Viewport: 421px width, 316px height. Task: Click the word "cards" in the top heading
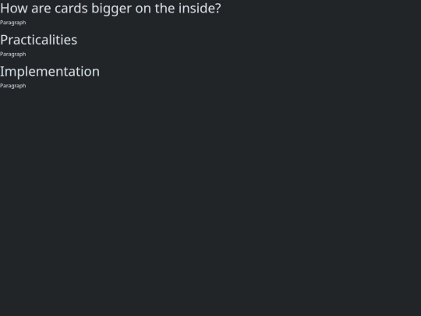point(71,9)
